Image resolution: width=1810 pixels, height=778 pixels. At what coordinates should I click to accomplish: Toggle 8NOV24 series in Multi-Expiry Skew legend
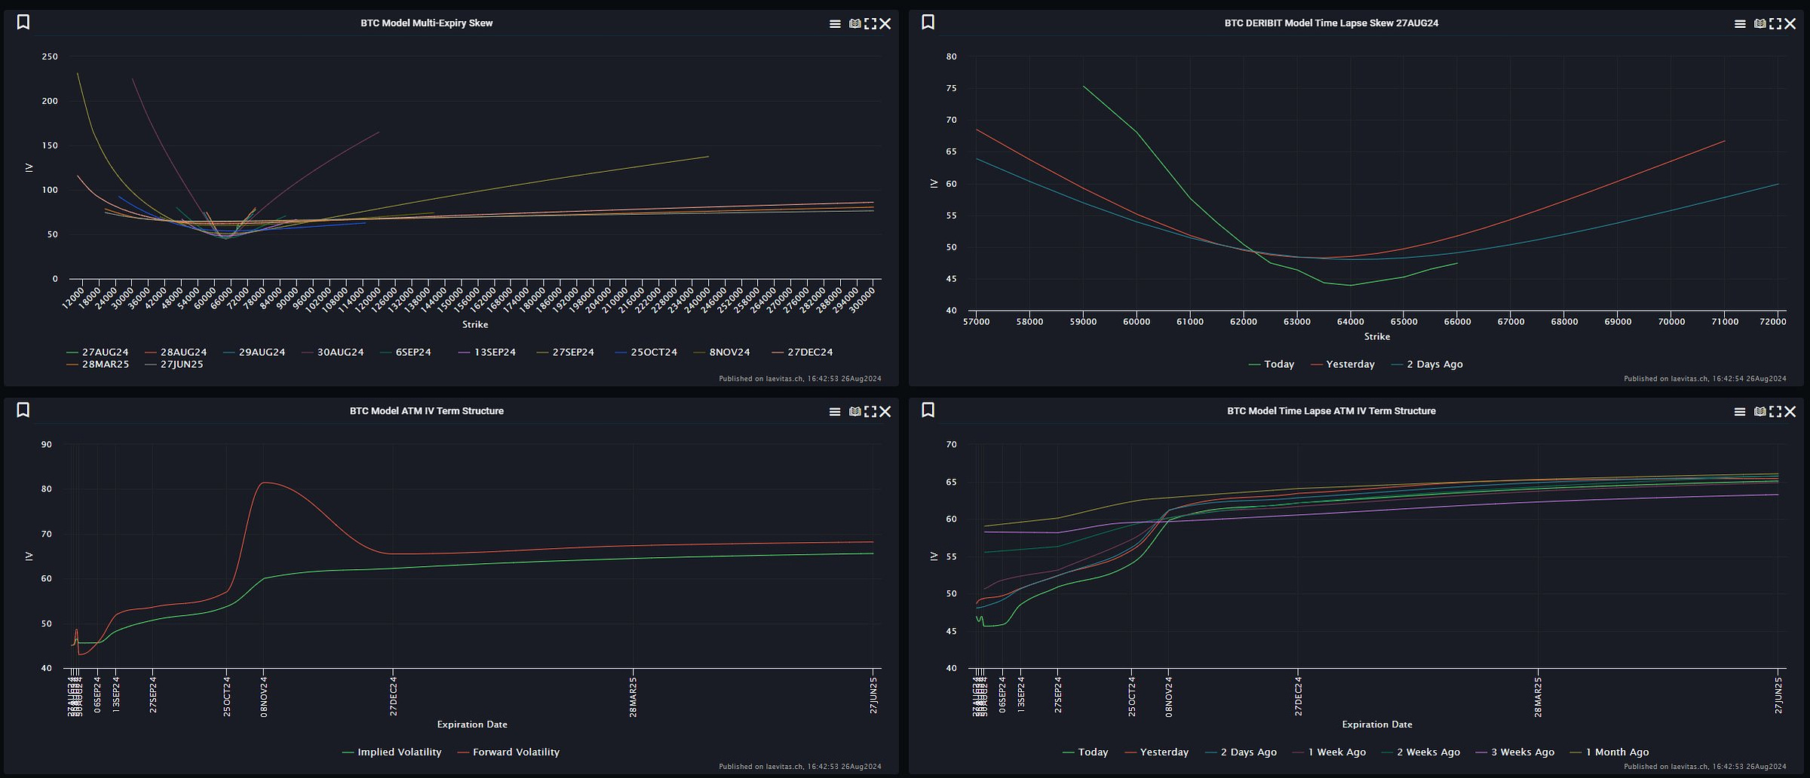pos(722,352)
